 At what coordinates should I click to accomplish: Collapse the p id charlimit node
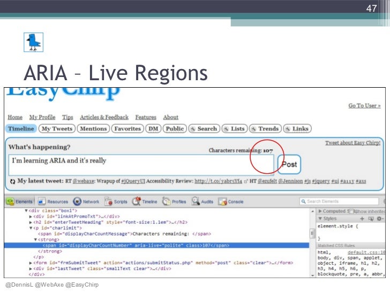31,228
